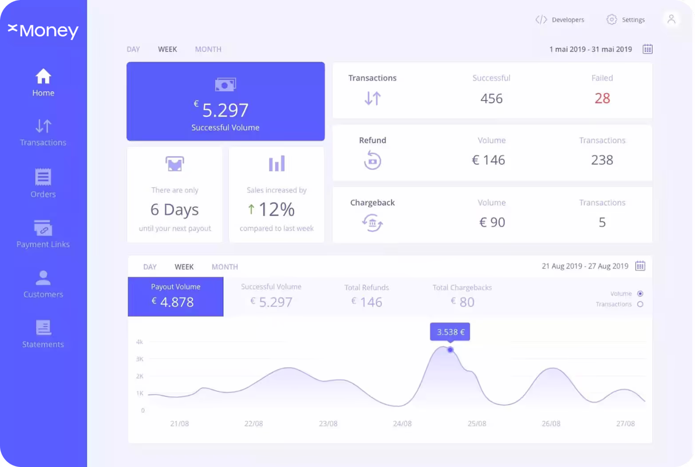This screenshot has height=467, width=695.
Task: Click the Settings gear icon
Action: pyautogui.click(x=612, y=20)
